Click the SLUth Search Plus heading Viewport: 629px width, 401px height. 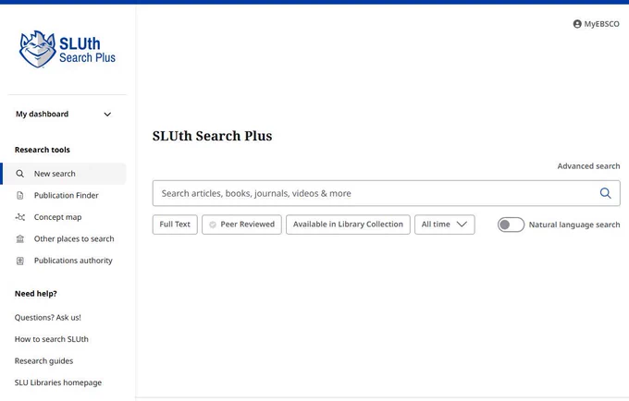(x=212, y=136)
